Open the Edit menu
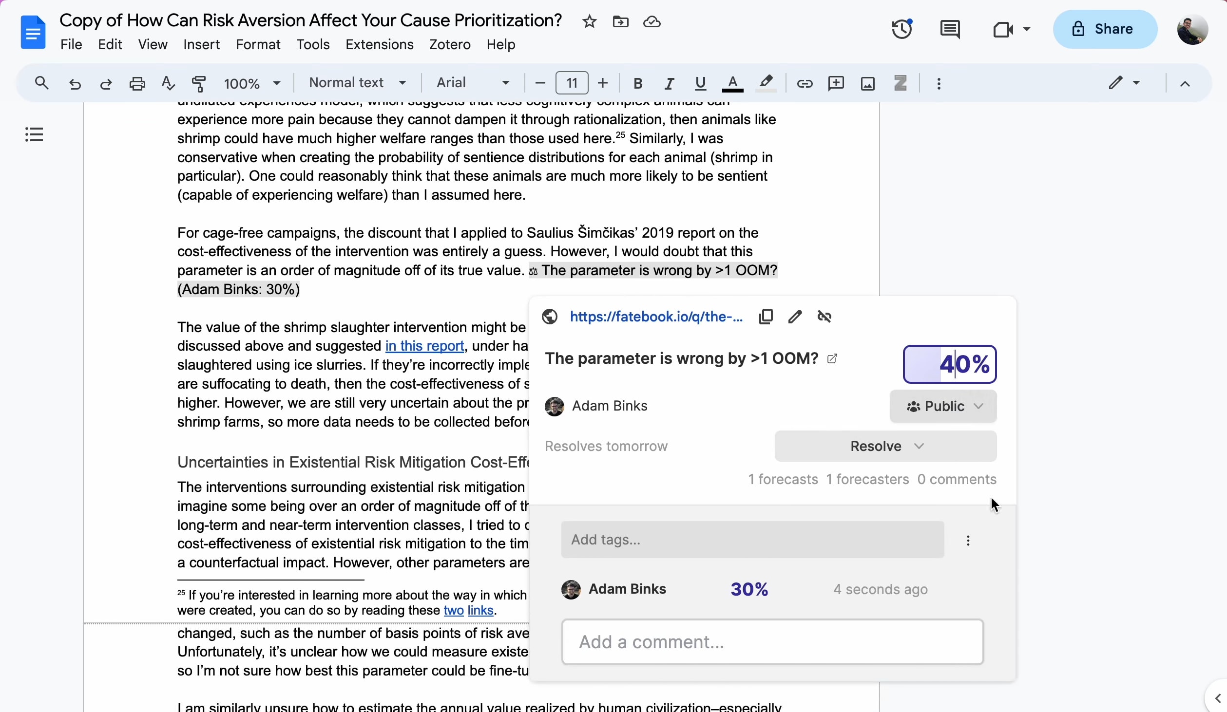This screenshot has width=1227, height=712. pos(110,44)
